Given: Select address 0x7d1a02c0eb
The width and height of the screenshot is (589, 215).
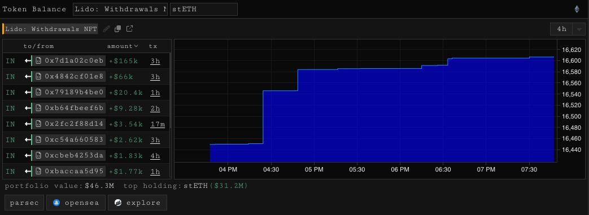Looking at the screenshot, I should [x=74, y=61].
